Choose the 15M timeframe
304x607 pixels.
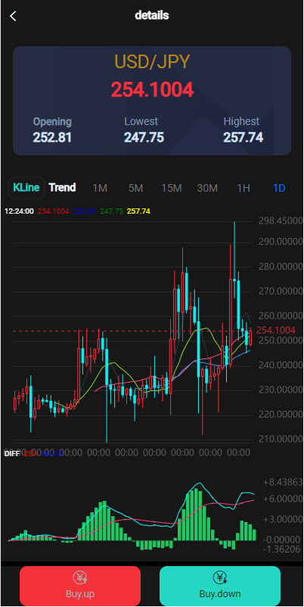pos(172,189)
